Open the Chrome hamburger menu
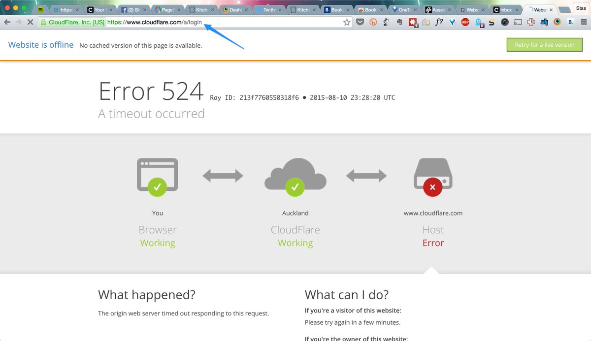The image size is (591, 341). 584,22
